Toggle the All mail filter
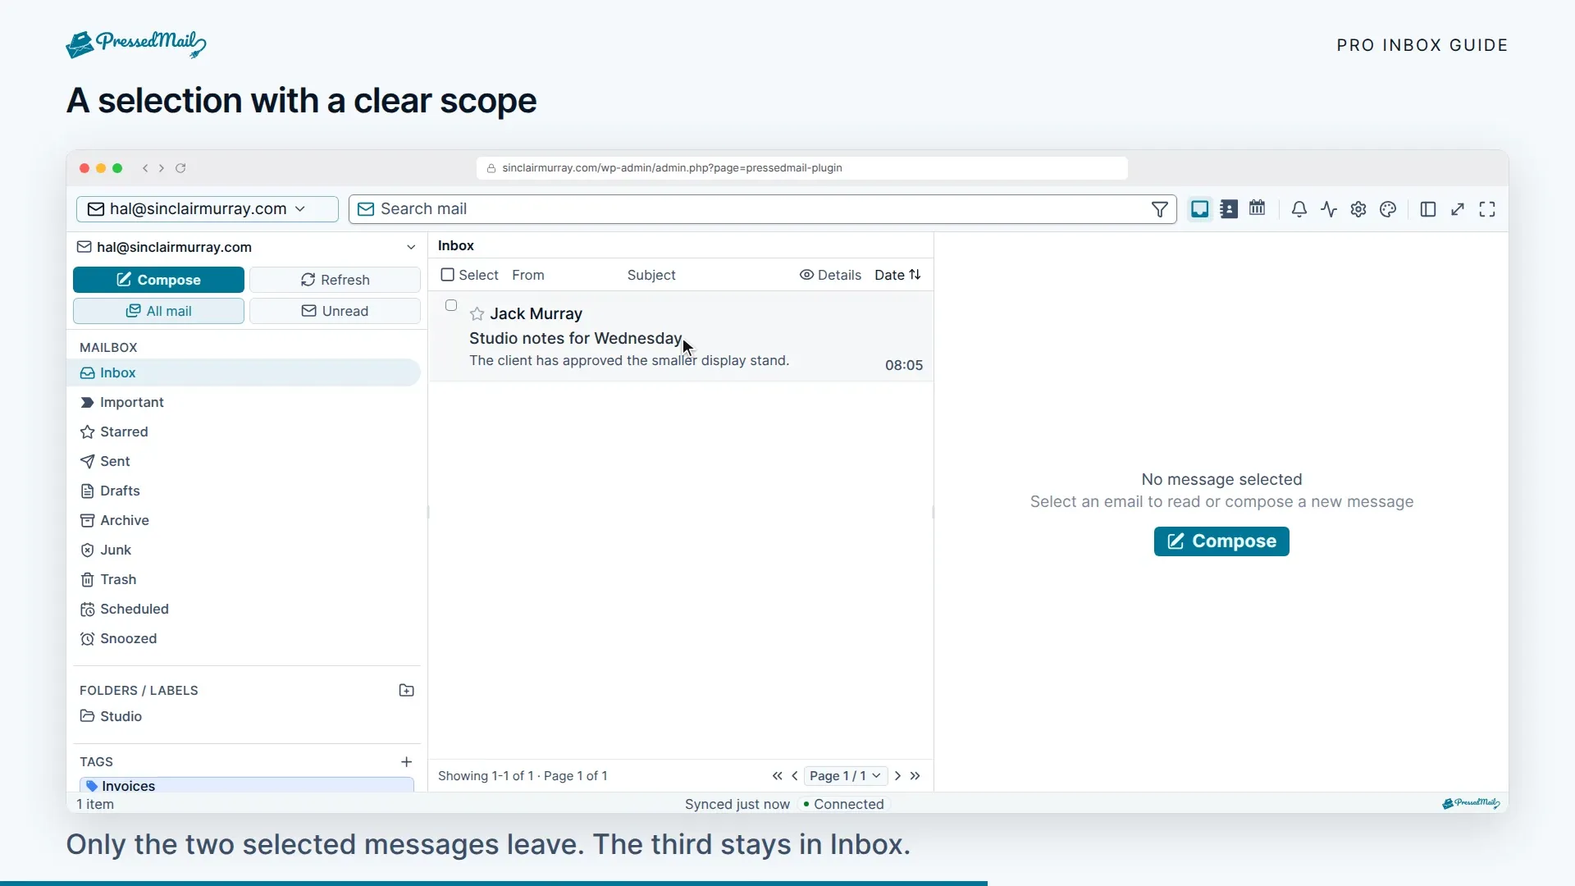 158,311
